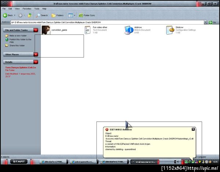
Task: Collapse the Details panel
Action: coord(36,62)
